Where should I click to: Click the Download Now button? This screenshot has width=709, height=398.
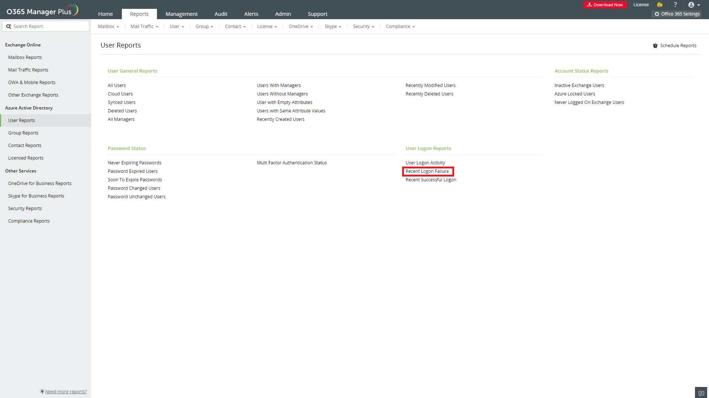pyautogui.click(x=604, y=5)
